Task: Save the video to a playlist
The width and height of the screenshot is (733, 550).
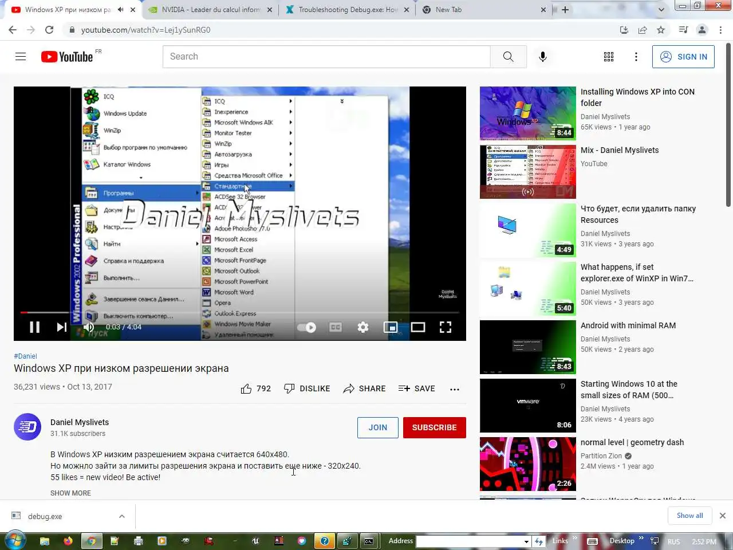Action: click(416, 388)
